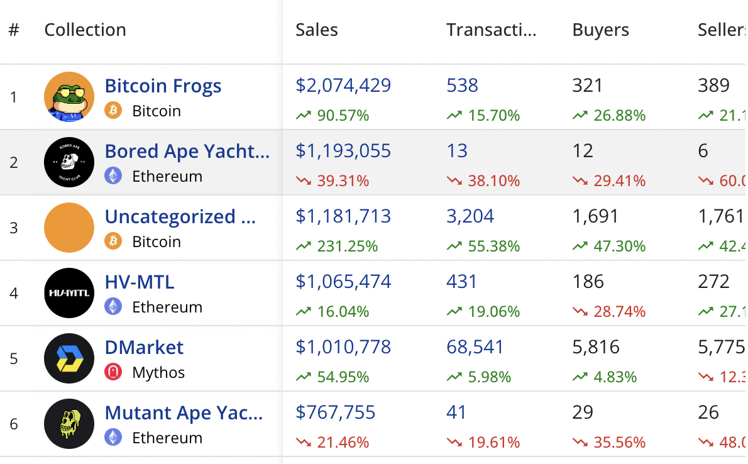Click the HV-MTL collection logo
The image size is (748, 464).
click(69, 293)
